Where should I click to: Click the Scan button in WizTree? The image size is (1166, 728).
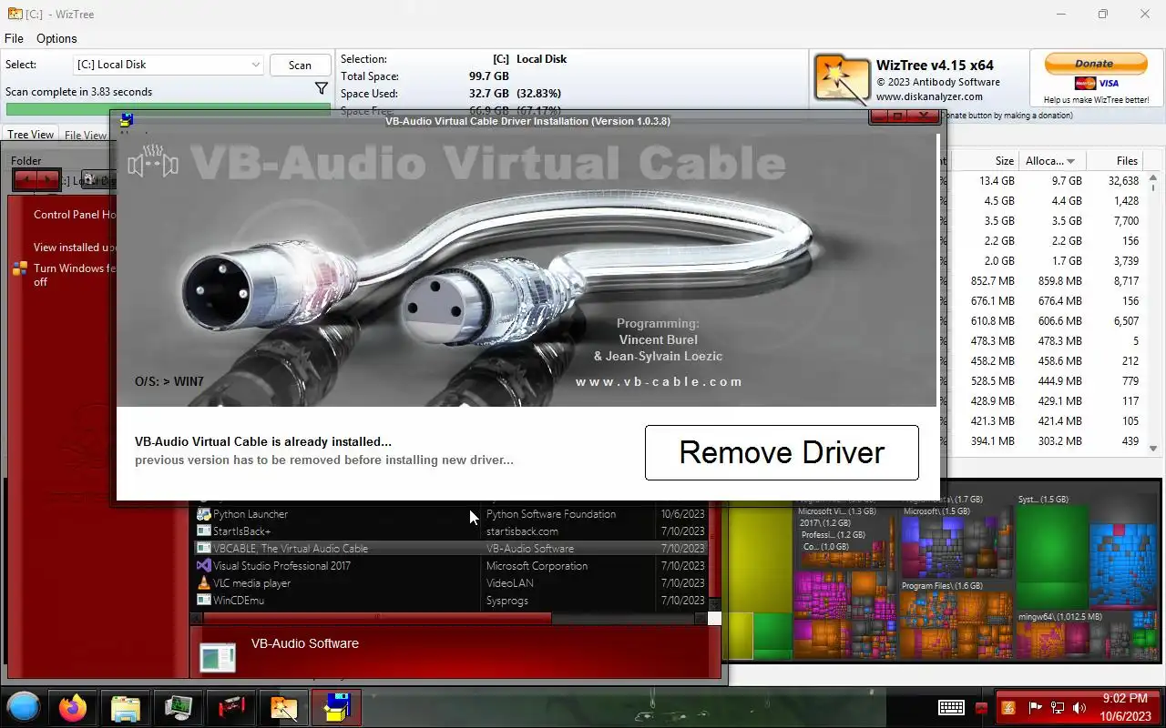tap(300, 66)
